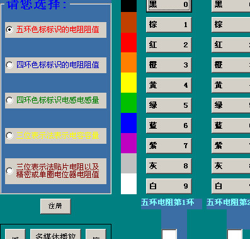
Task: Select 黄 4 in first ring column
Action: coord(169,85)
